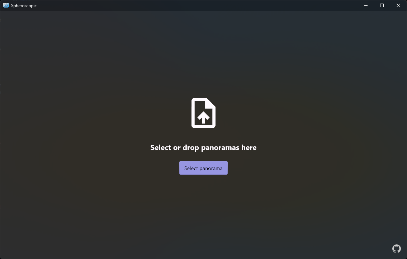Click the upward arrow inside the file icon
407x259 pixels.
coord(204,117)
